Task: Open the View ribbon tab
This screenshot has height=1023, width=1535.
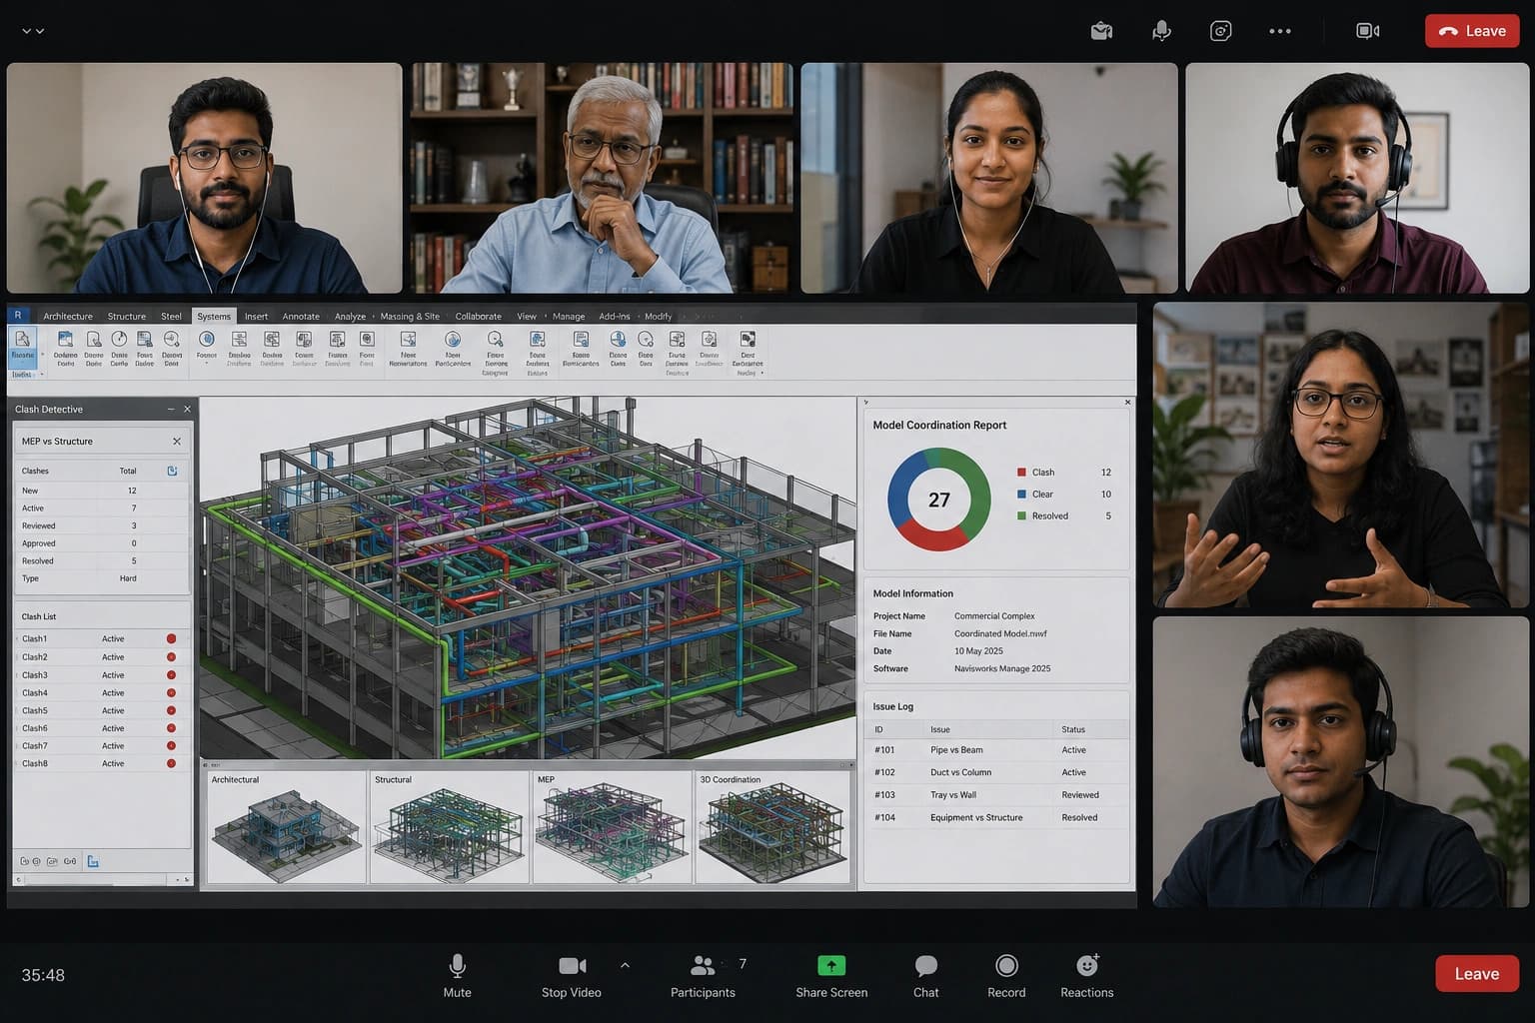Action: (527, 316)
